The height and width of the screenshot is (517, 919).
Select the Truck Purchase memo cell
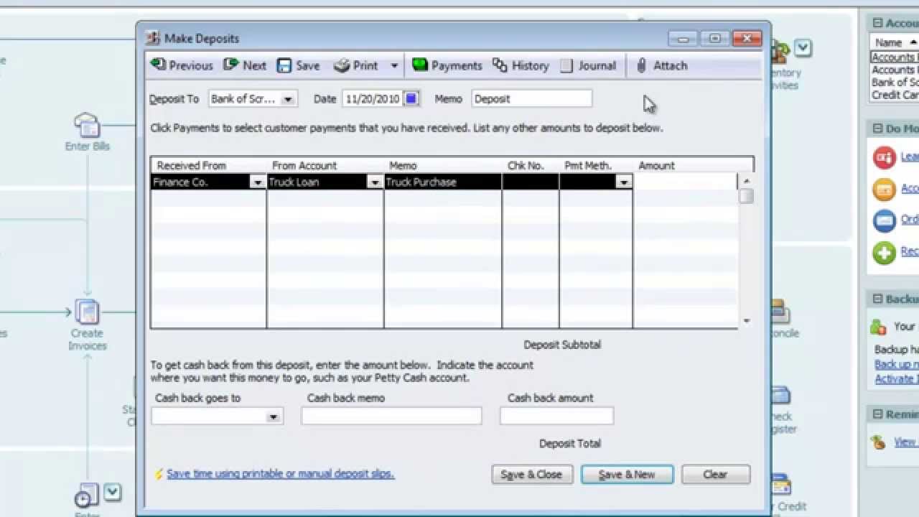443,182
